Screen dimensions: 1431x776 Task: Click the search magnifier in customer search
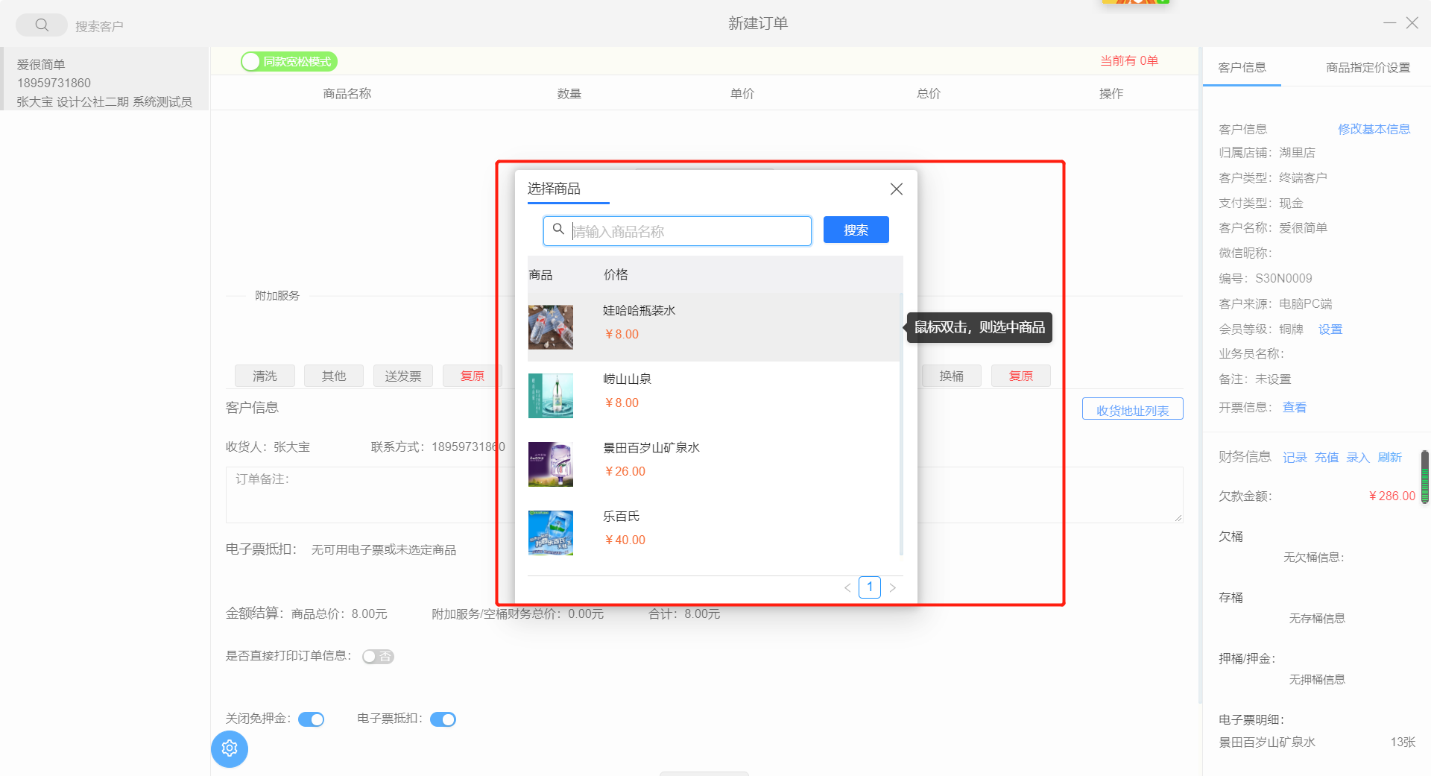click(42, 25)
